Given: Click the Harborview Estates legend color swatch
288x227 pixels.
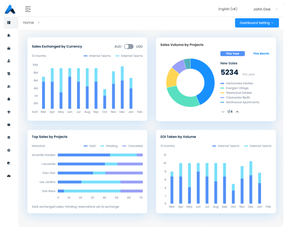Looking at the screenshot, I should (x=222, y=83).
